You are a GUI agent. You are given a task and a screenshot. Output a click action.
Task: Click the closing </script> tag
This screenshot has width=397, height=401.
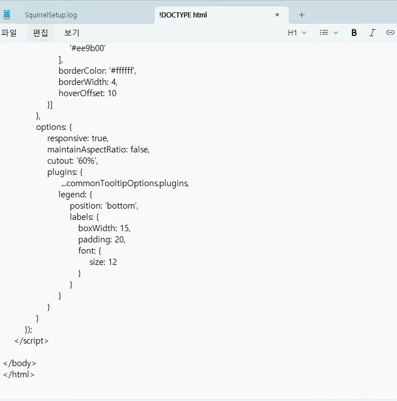(x=31, y=341)
